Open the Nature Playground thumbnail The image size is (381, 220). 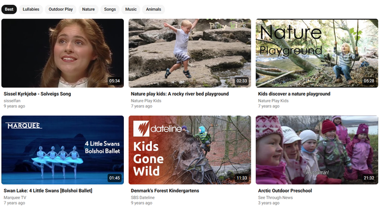317,53
